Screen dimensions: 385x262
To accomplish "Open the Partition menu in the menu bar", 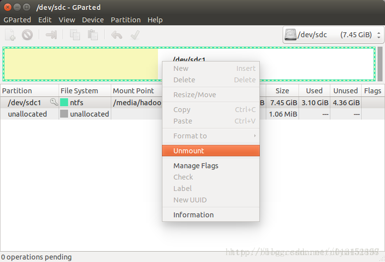I will point(126,20).
